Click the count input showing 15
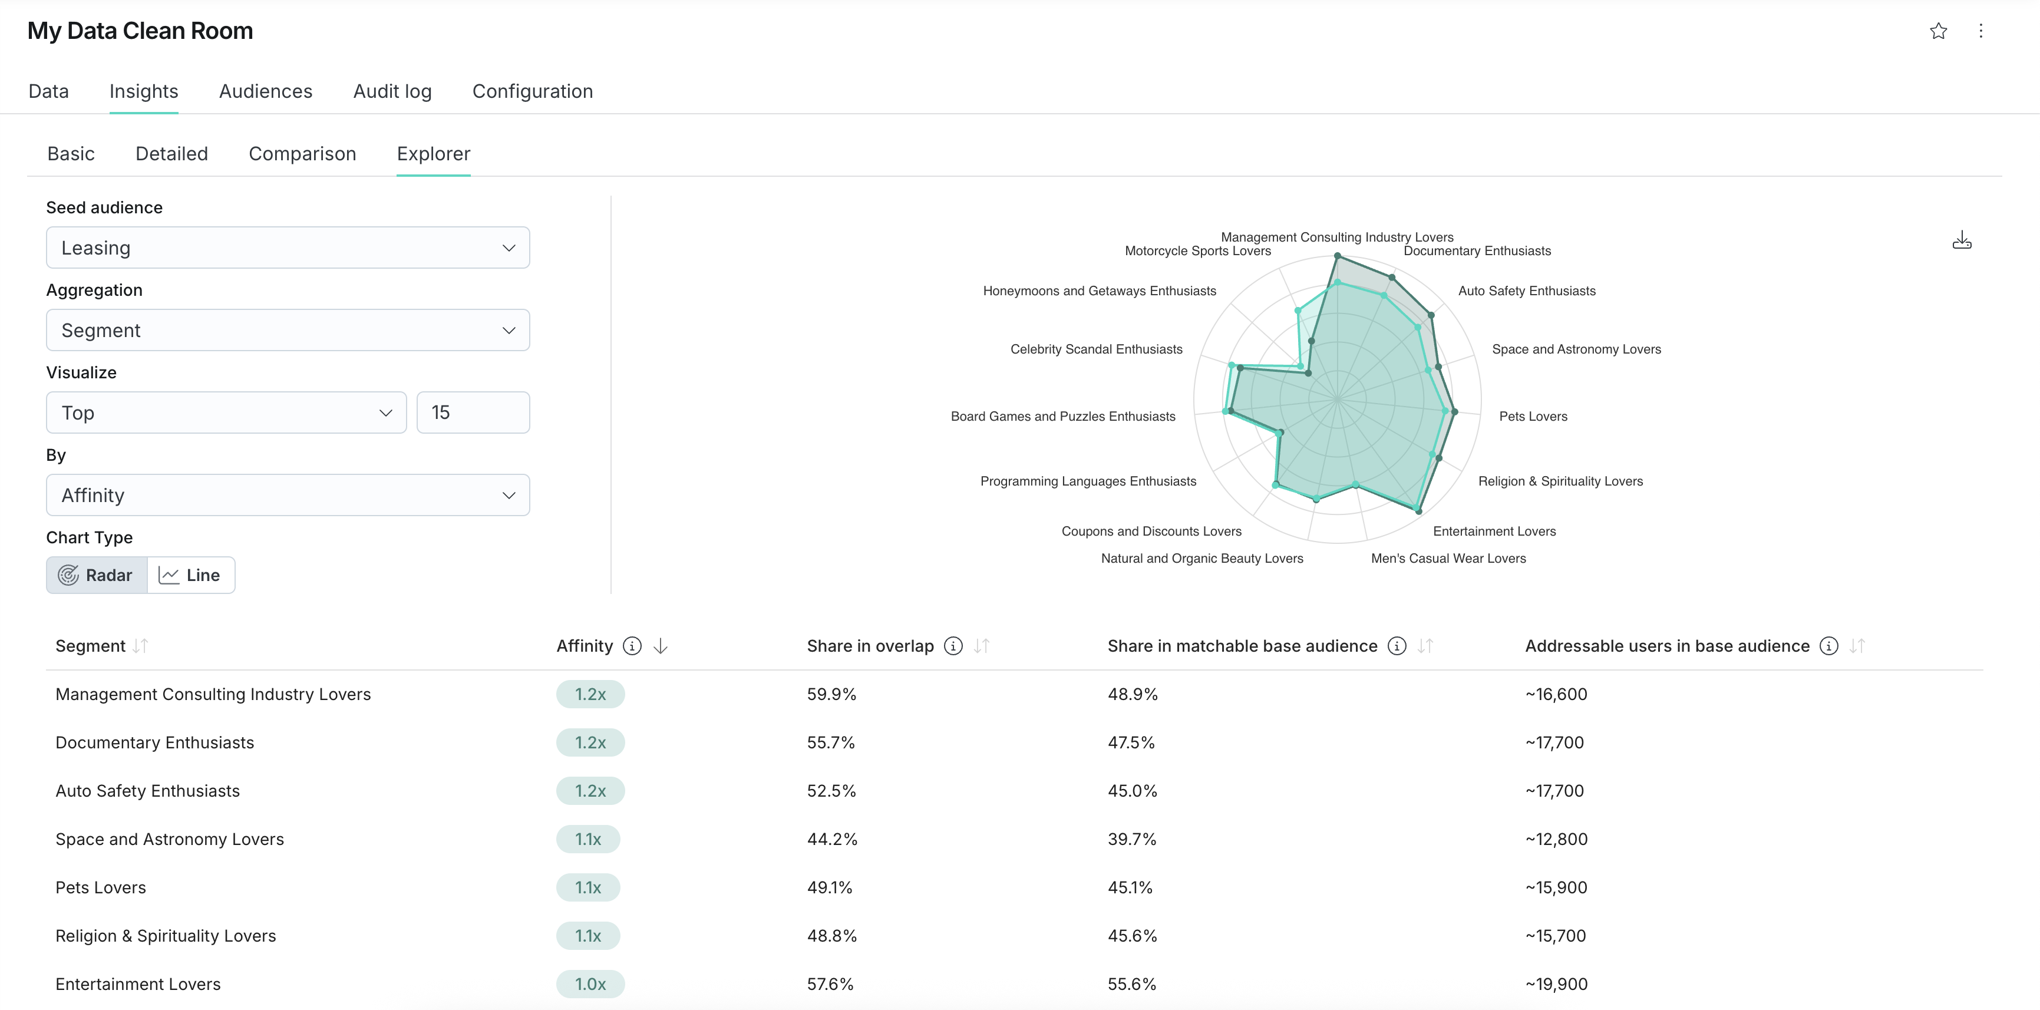This screenshot has height=1010, width=2040. pos(473,412)
